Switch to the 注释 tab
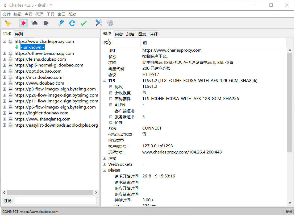The height and width of the screenshot is (216, 295). 154,34
